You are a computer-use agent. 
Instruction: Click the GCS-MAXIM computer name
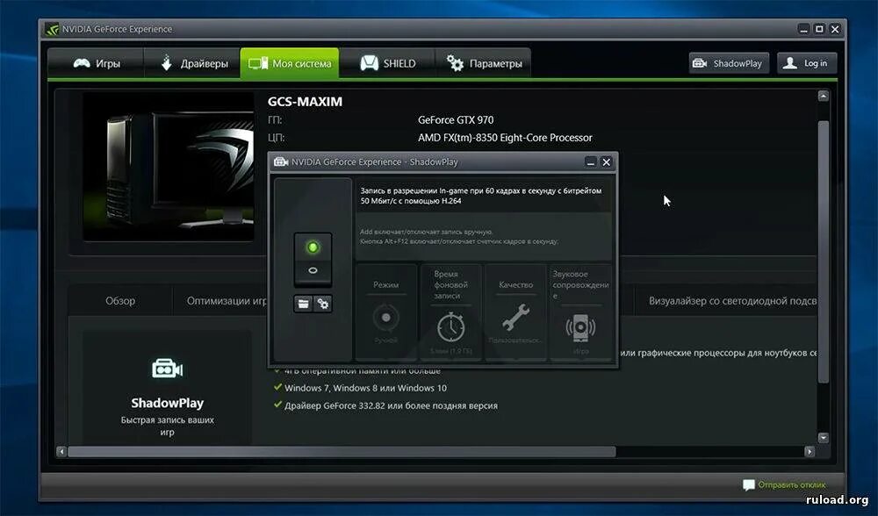coord(305,102)
